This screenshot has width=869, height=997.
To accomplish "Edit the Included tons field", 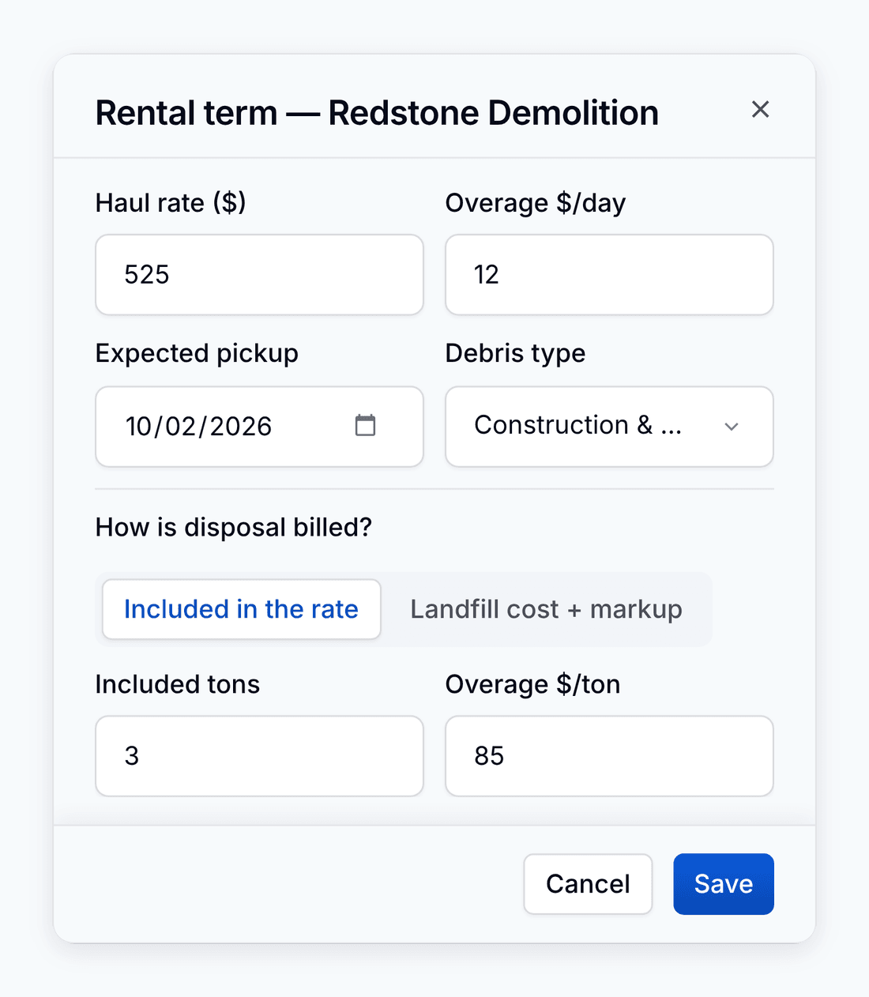I will (x=259, y=756).
